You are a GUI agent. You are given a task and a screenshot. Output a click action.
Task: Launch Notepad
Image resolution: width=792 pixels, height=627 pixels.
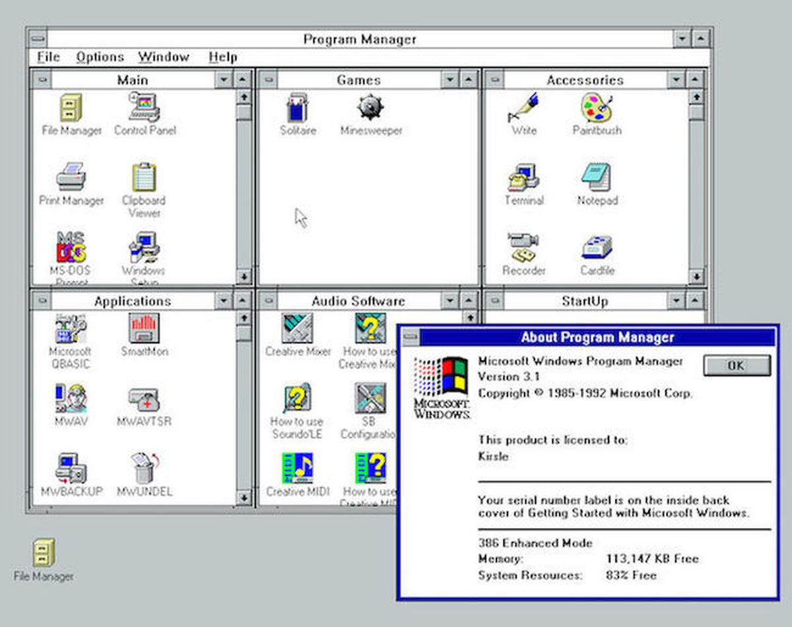[596, 179]
